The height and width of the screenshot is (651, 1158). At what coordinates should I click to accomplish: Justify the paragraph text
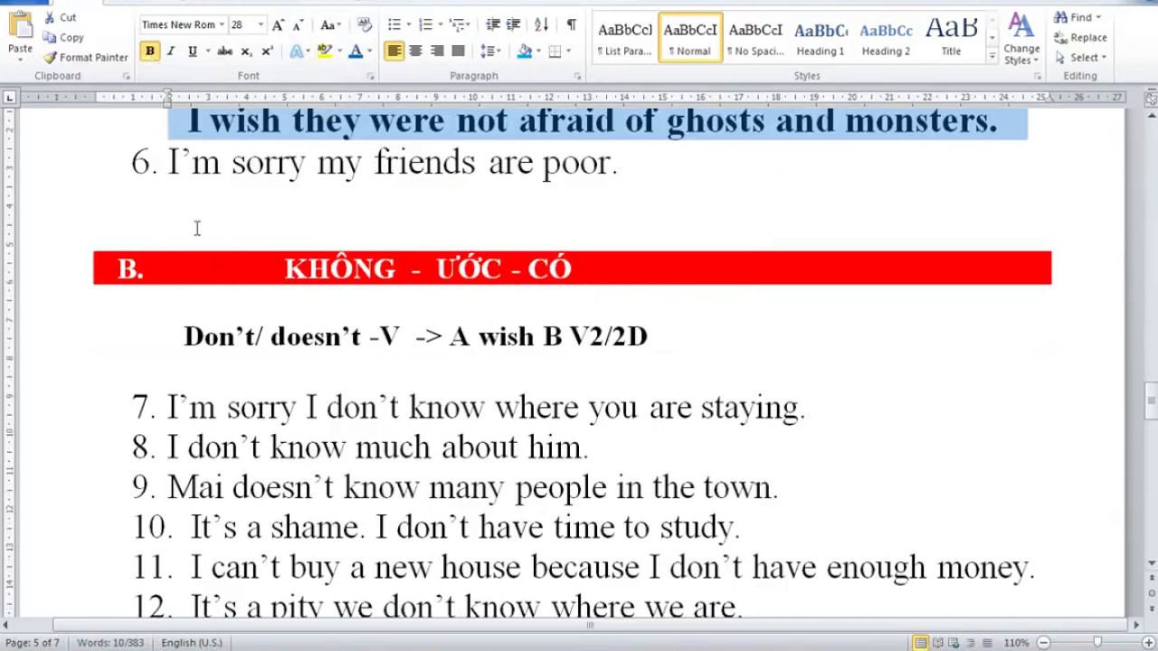(458, 52)
